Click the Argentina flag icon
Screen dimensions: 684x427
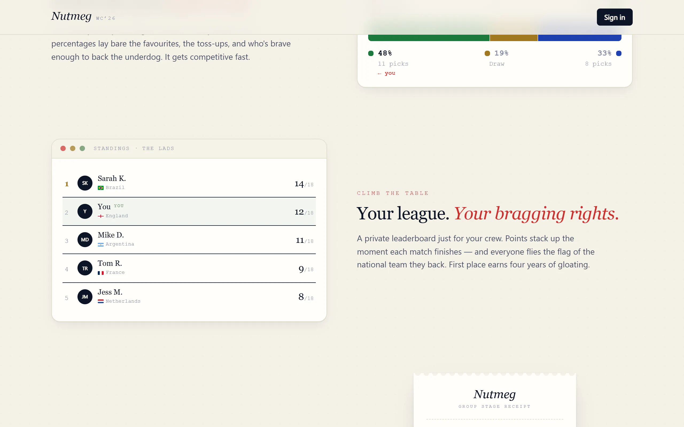pos(101,244)
